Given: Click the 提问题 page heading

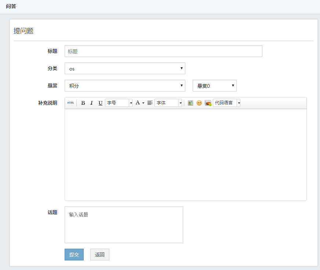Looking at the screenshot, I should pyautogui.click(x=23, y=31).
